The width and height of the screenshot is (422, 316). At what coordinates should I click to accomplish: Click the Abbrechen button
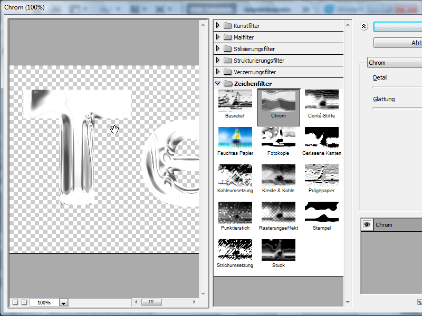click(x=398, y=43)
